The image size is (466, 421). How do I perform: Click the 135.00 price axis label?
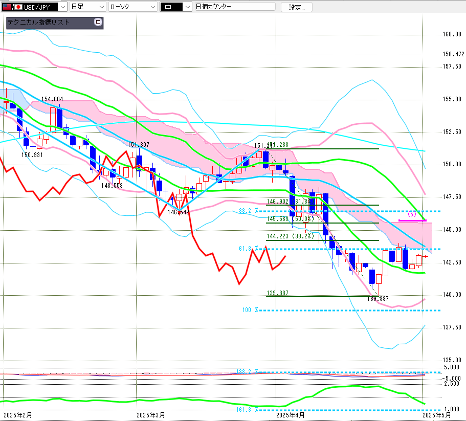click(x=452, y=360)
